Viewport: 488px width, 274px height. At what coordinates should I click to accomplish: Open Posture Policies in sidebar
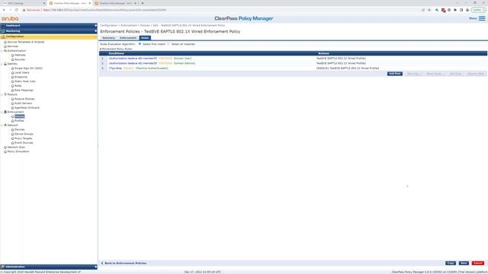tap(24, 99)
